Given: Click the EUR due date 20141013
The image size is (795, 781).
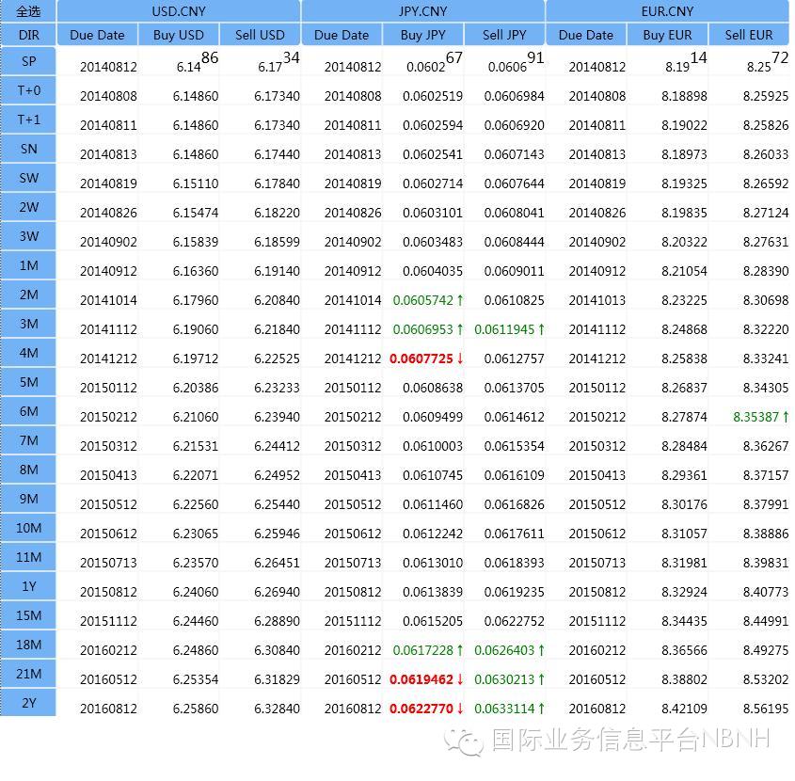Looking at the screenshot, I should tap(597, 300).
